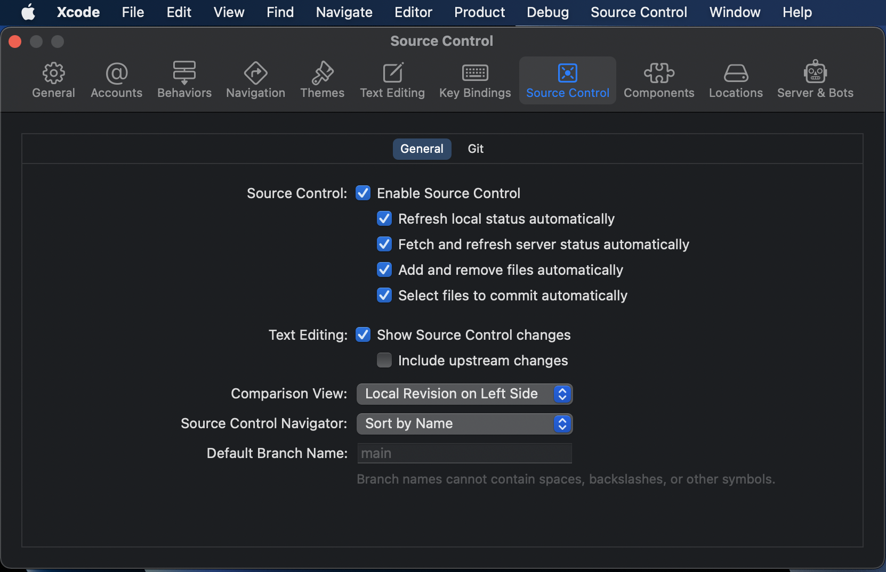Toggle Select files to commit automatically

point(384,296)
